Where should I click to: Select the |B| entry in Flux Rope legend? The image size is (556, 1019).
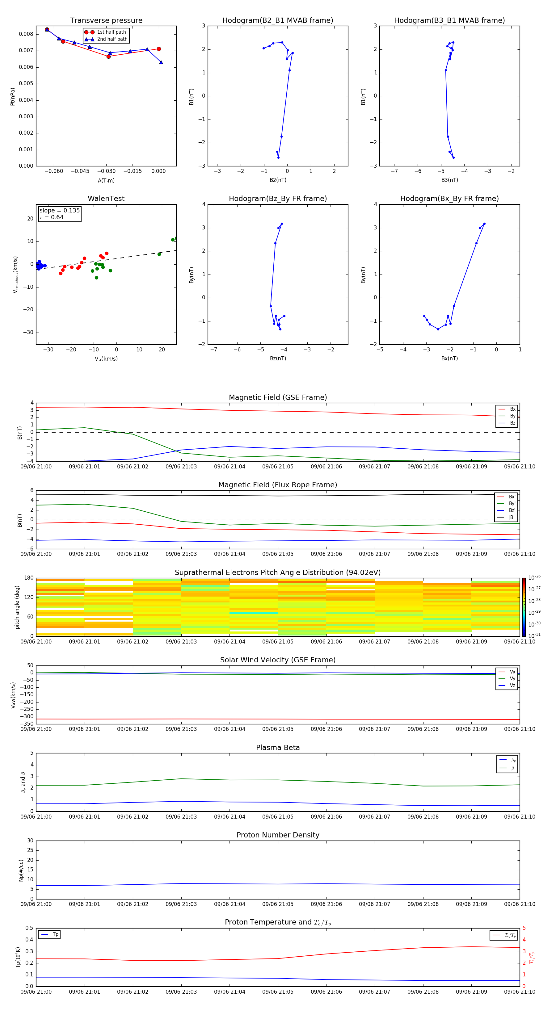tap(507, 518)
